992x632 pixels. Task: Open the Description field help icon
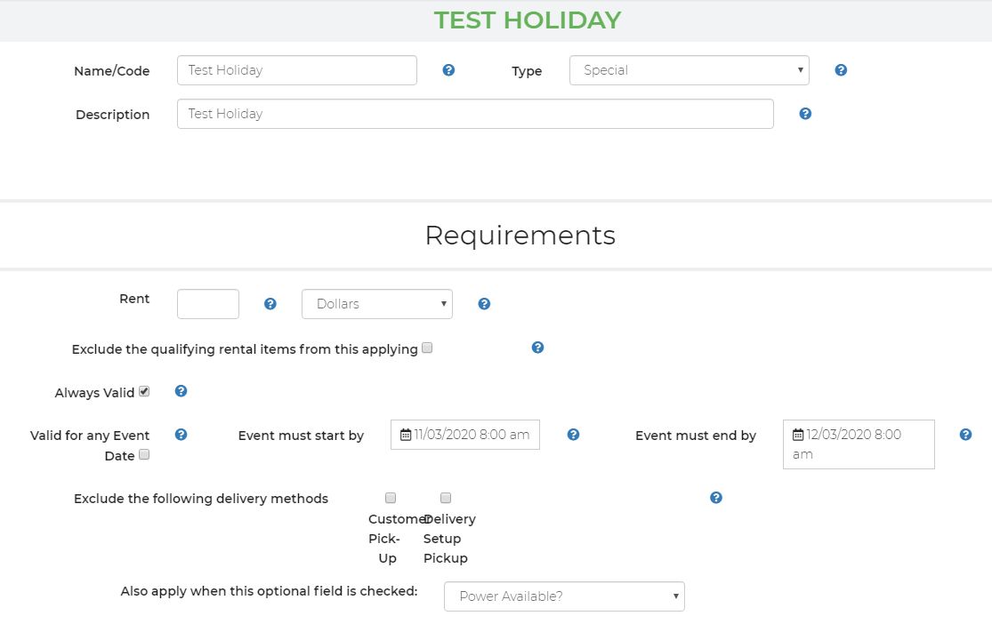pos(805,114)
